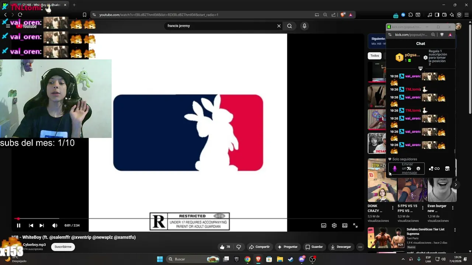Click purple microphone icon in Kick chat
Viewport: 472px width, 265px height.
click(x=395, y=169)
